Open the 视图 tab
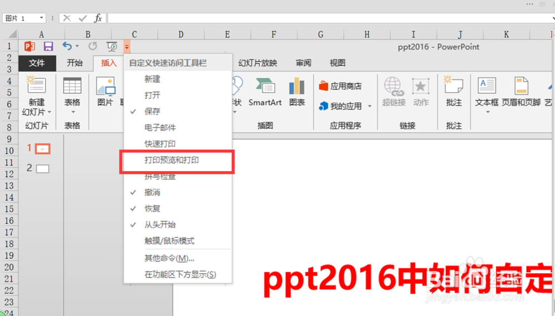Viewport: 555px width, 316px height. [x=337, y=63]
